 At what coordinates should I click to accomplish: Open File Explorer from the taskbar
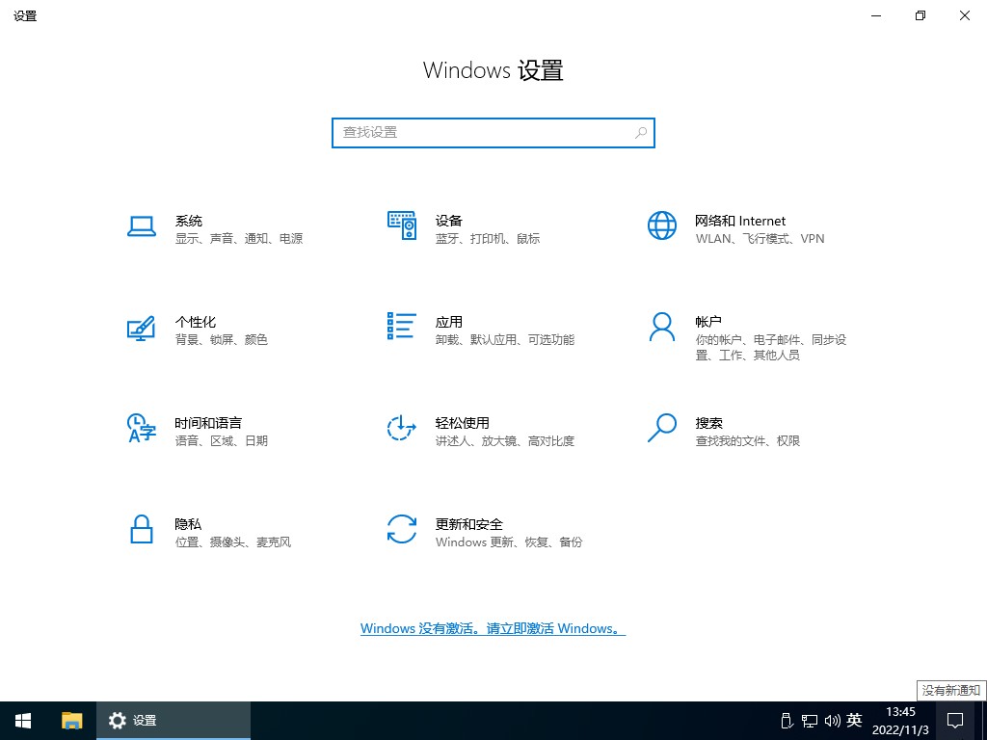point(72,720)
